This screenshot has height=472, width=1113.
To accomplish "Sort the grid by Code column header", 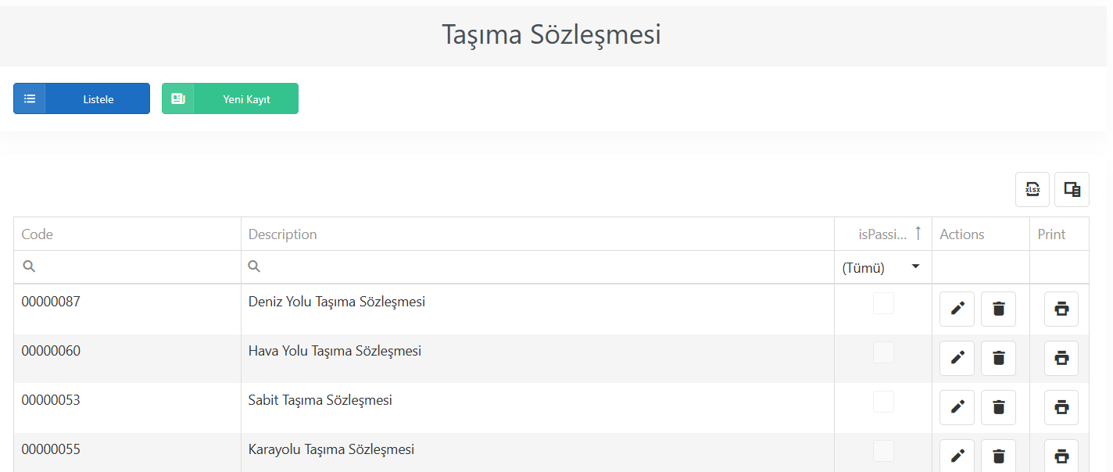I will click(127, 234).
